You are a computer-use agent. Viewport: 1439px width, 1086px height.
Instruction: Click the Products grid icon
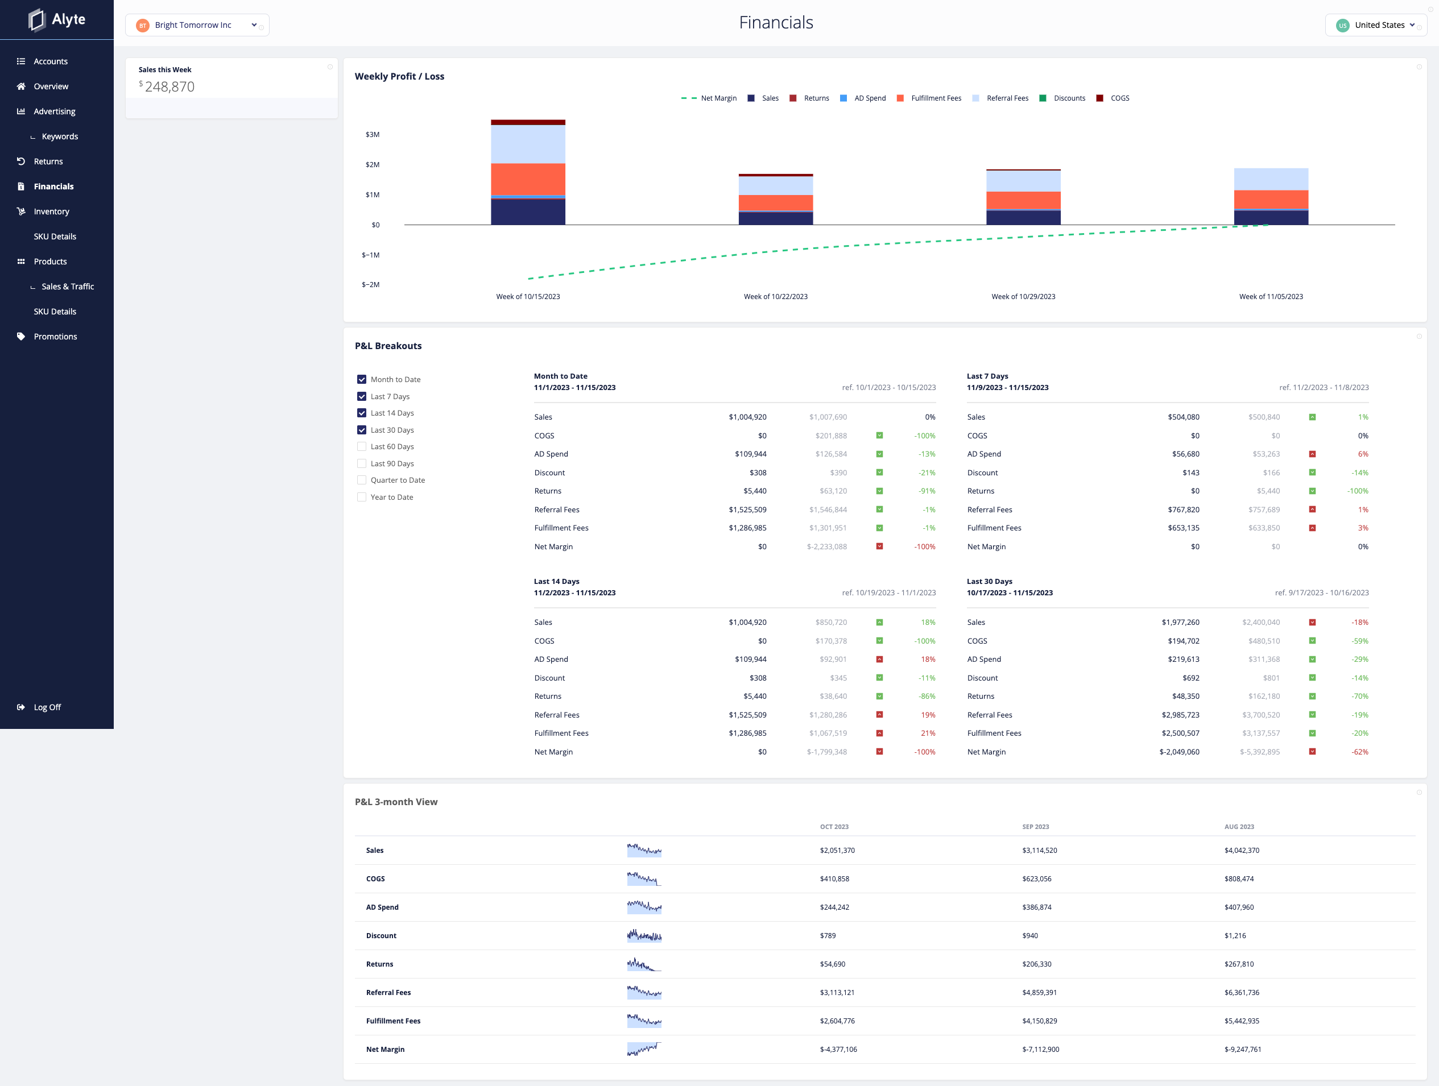click(x=21, y=262)
